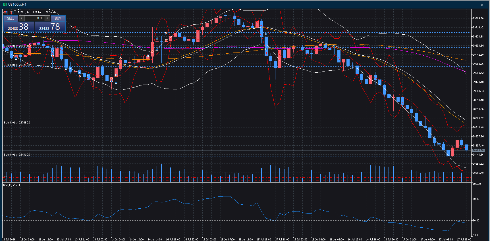Click the 15 Jul 15:00 time axis label
The image size is (490, 241).
coord(264,239)
